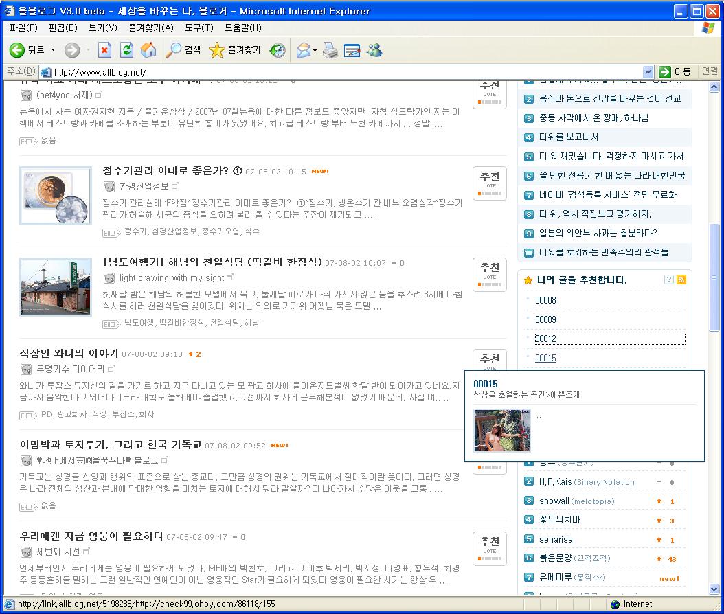Viewport: 724px width, 614px height.
Task: Launch the Messenger toolbar icon
Action: (x=374, y=49)
